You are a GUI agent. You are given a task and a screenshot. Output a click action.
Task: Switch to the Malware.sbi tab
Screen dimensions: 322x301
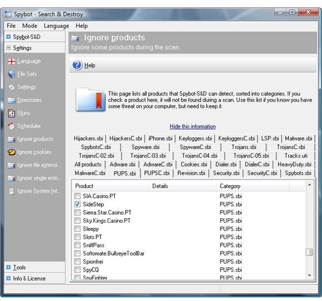pos(298,138)
